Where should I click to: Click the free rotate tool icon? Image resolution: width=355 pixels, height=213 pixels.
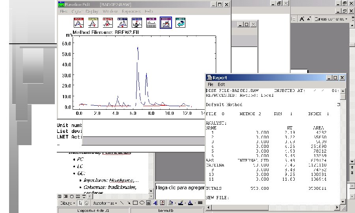86,203
